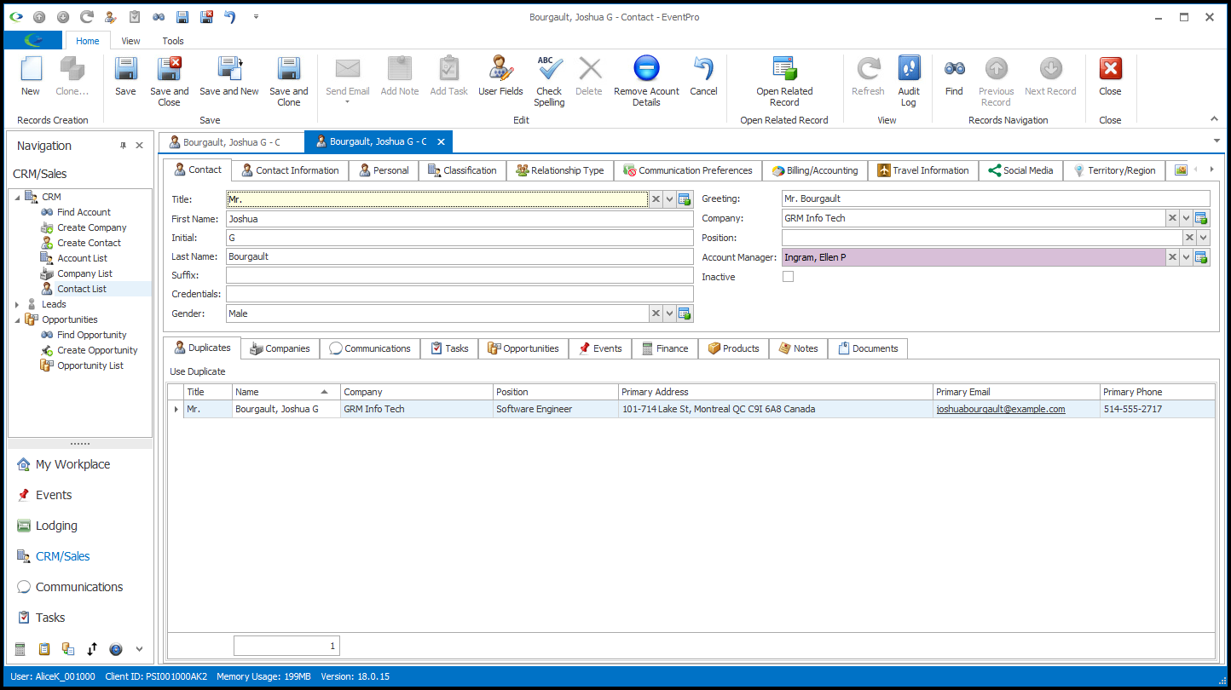Open Company lookup record icon
The height and width of the screenshot is (690, 1231).
click(x=1201, y=218)
